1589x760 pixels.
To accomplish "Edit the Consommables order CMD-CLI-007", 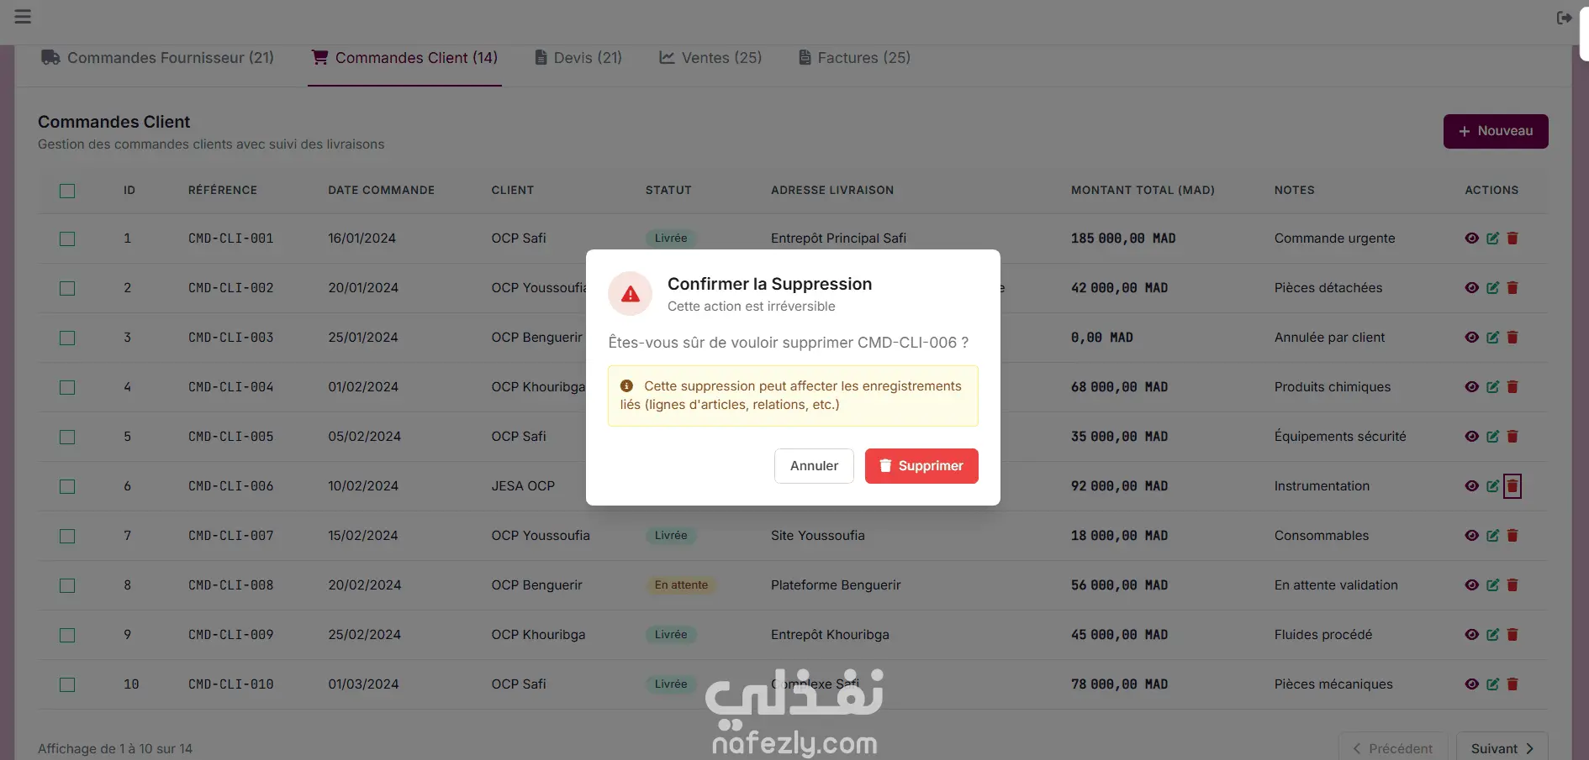I will 1492,536.
